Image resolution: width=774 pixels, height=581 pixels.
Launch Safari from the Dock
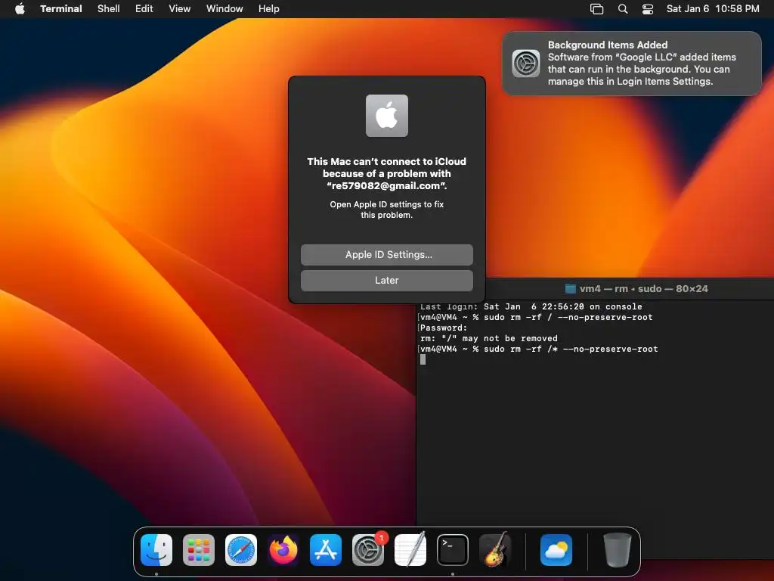coord(241,550)
